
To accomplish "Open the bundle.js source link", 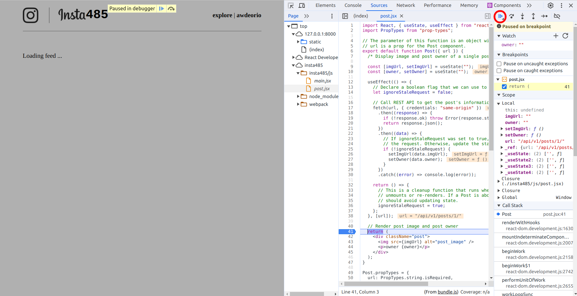I will (x=447, y=292).
